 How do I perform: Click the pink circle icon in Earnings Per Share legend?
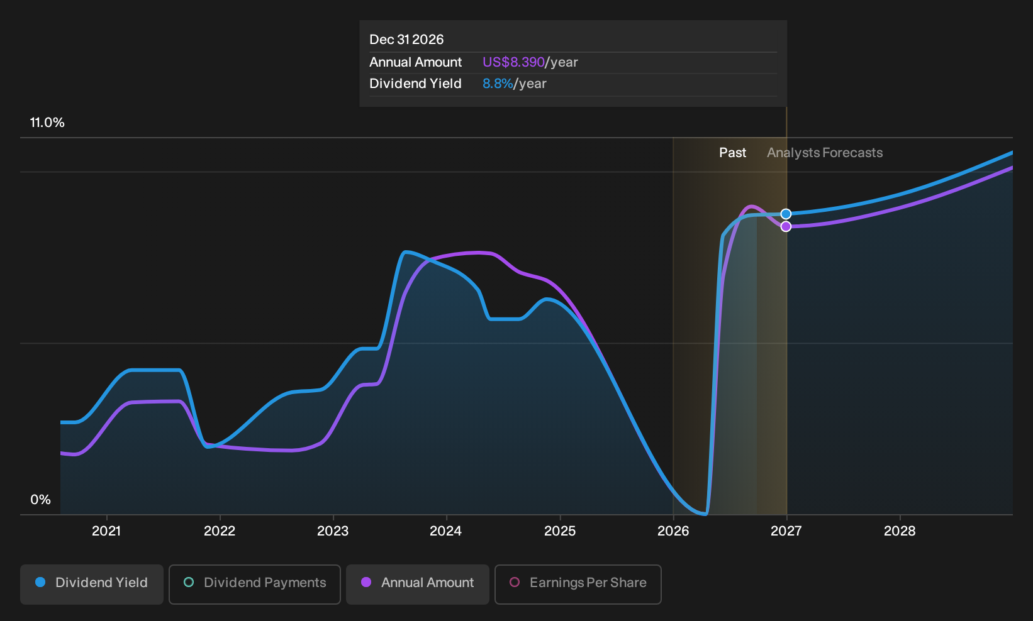(515, 583)
